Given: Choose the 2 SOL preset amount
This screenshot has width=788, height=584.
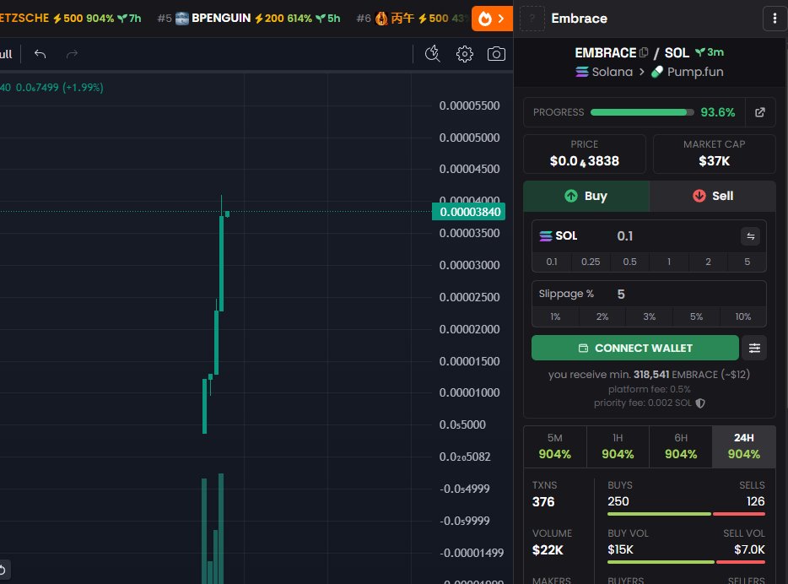Looking at the screenshot, I should [x=708, y=262].
